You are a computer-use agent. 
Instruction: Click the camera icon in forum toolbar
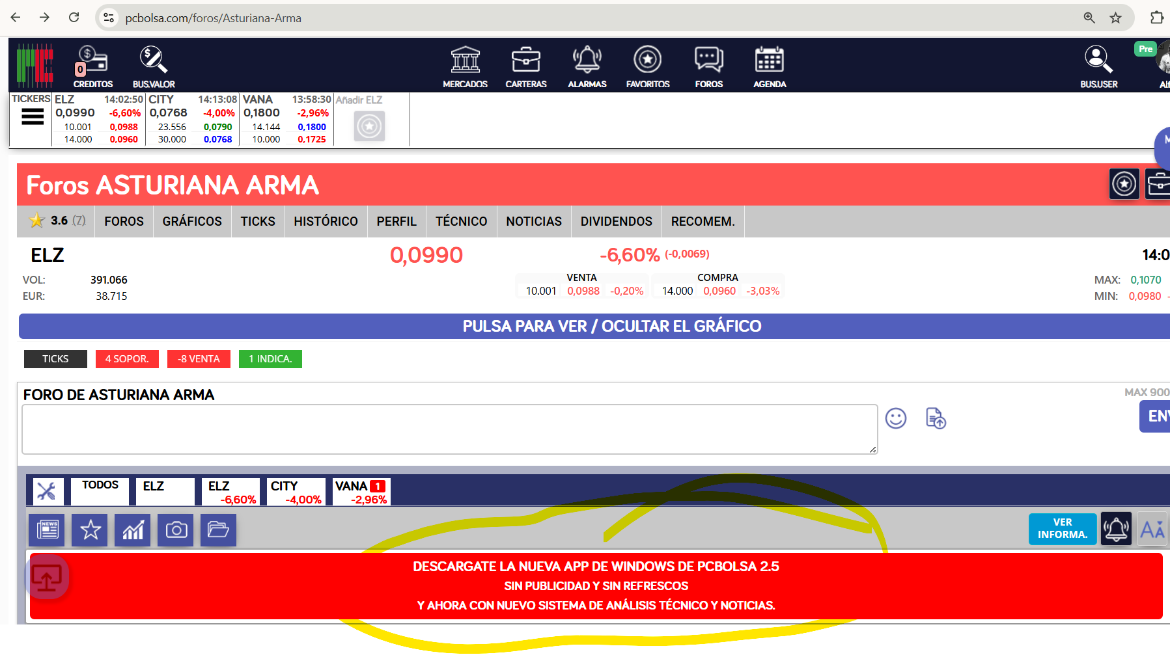[176, 530]
